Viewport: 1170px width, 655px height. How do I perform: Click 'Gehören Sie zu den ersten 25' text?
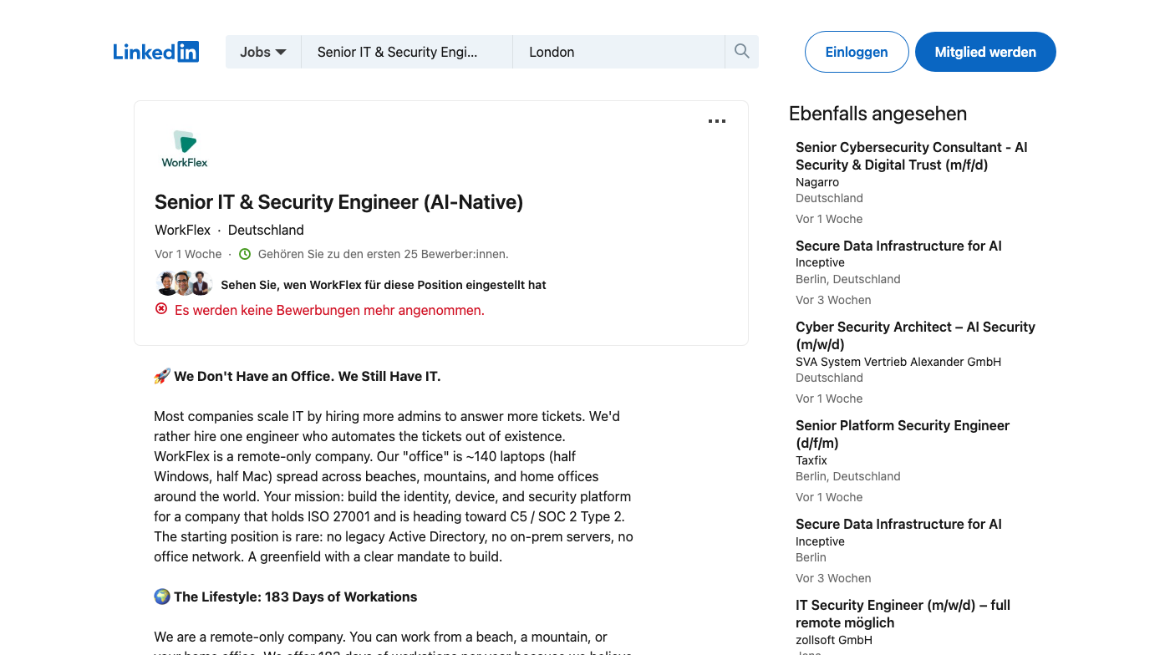pos(383,254)
